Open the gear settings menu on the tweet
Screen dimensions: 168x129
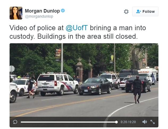click(126, 11)
